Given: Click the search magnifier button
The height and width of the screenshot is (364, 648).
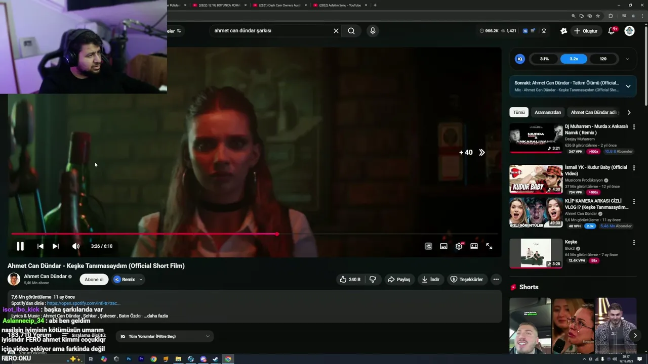Looking at the screenshot, I should click(x=351, y=31).
